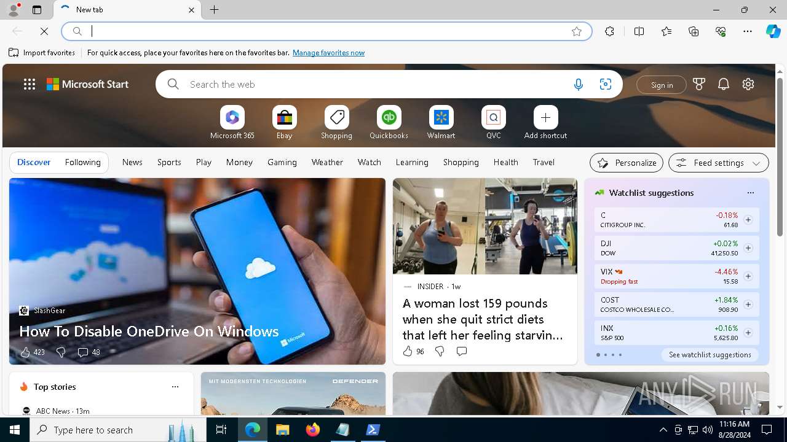Start voice search with microphone icon
Viewport: 787px width, 442px height.
[578, 85]
